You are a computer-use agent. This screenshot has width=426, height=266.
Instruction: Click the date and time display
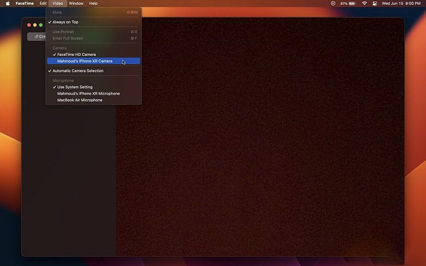coord(401,4)
